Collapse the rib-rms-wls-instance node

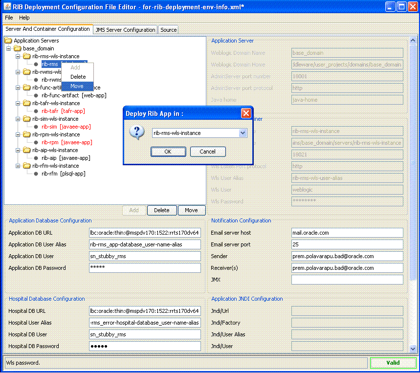coord(18,56)
